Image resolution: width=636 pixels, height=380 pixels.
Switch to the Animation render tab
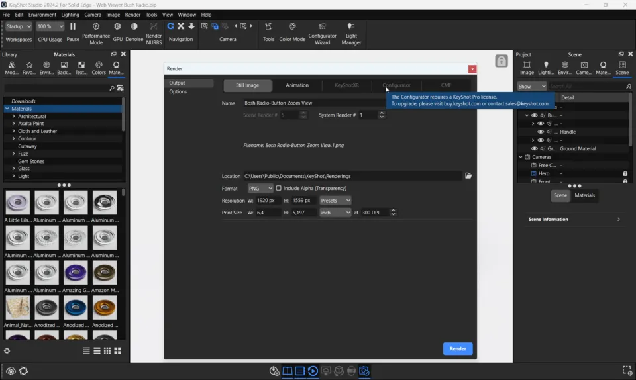point(297,85)
